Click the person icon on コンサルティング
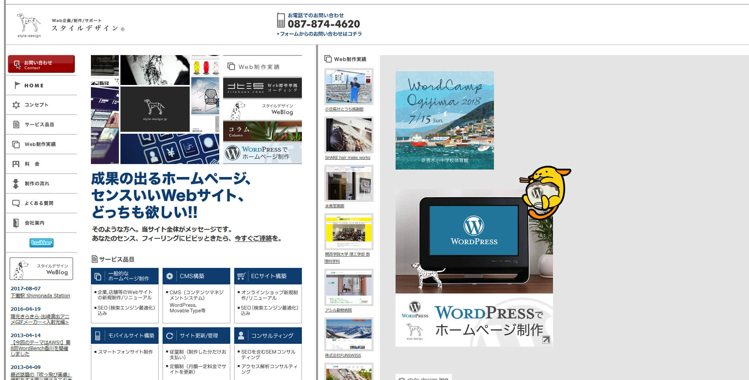The image size is (749, 380). point(241,336)
